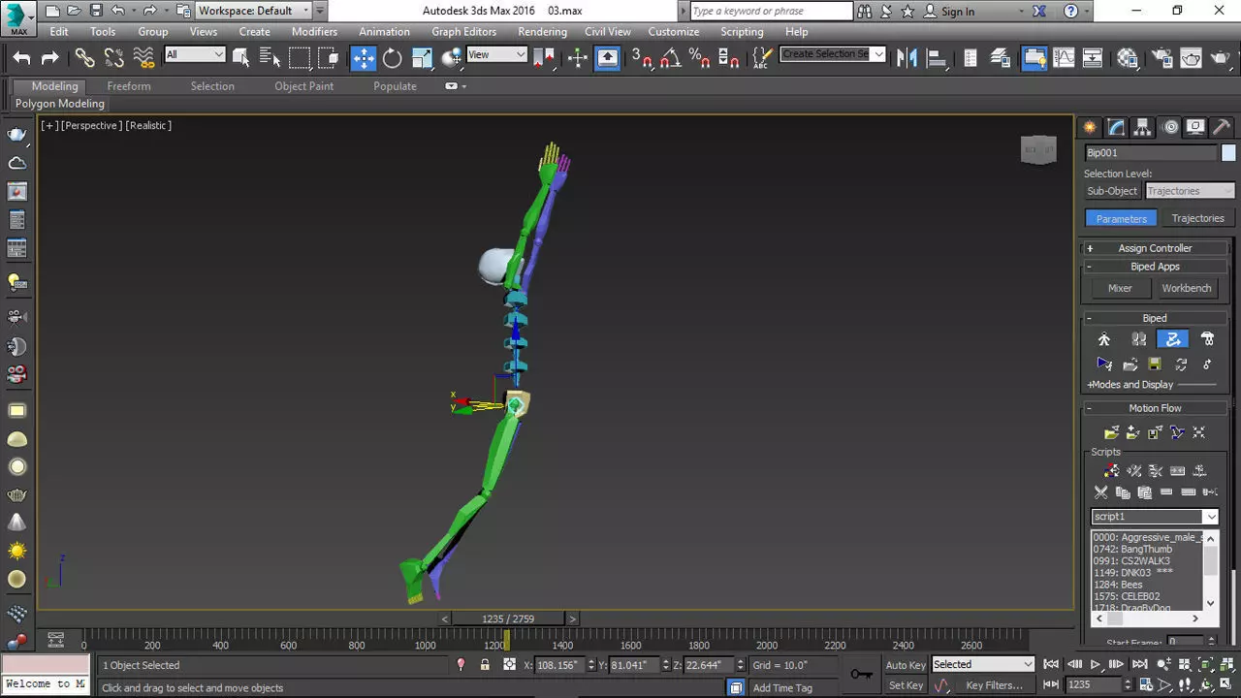This screenshot has width=1241, height=698.
Task: Open the Graph Editors menu
Action: tap(463, 32)
